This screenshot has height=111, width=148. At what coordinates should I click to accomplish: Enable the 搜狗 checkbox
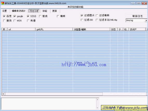click(4, 21)
